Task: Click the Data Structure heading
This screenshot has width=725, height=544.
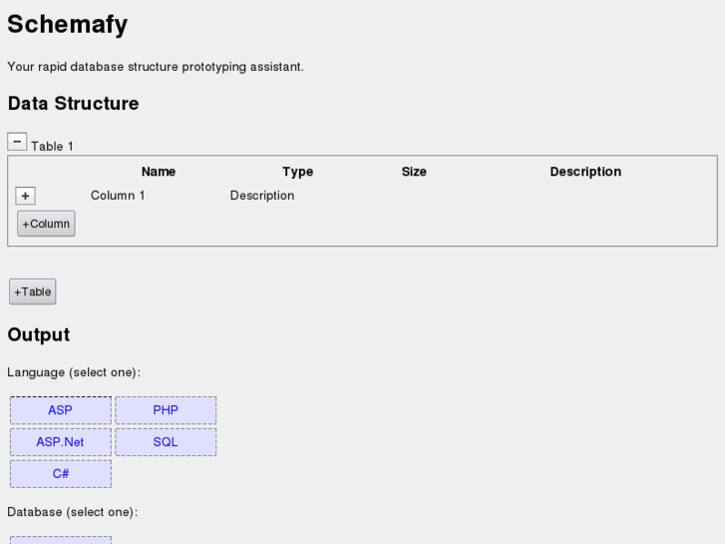Action: click(74, 104)
